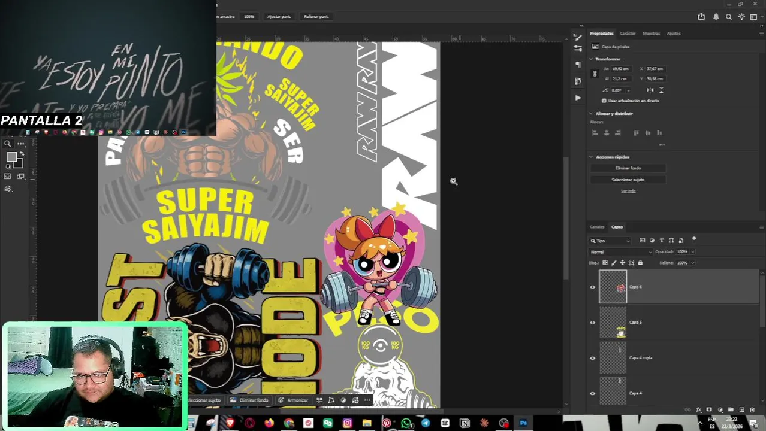Collapse the Acciones rápidas section
The height and width of the screenshot is (431, 766).
tap(591, 157)
